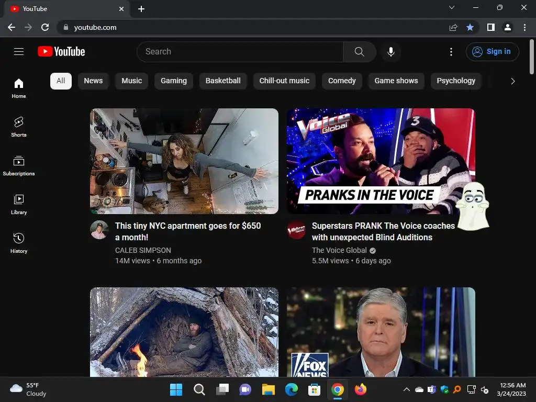Click the bookmark star icon
This screenshot has height=402, width=536.
(x=470, y=27)
